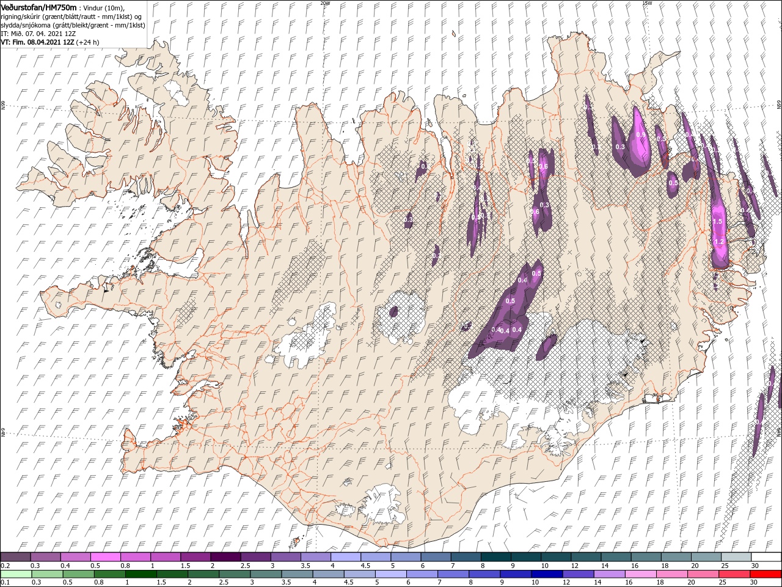The width and height of the screenshot is (782, 587).
Task: Click the bottom-row dark green swatch between 1 and 1.5
Action: coord(141,574)
